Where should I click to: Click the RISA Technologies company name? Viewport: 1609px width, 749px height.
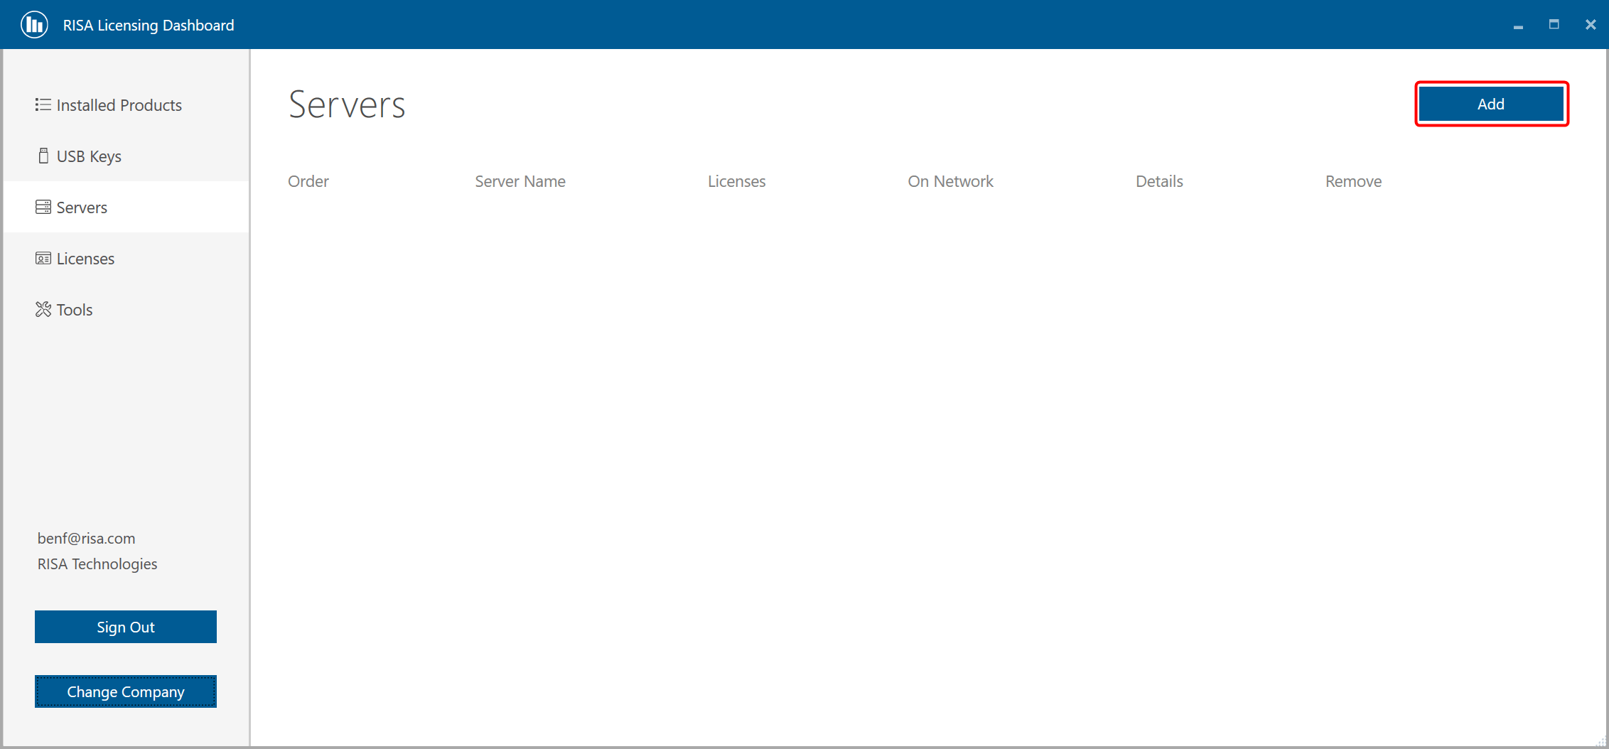click(97, 564)
